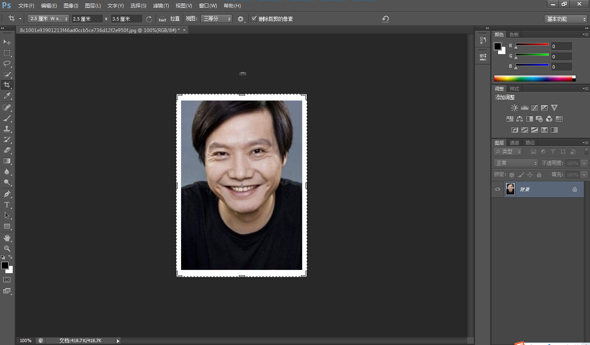Switch to the 色板 tab

(514, 34)
